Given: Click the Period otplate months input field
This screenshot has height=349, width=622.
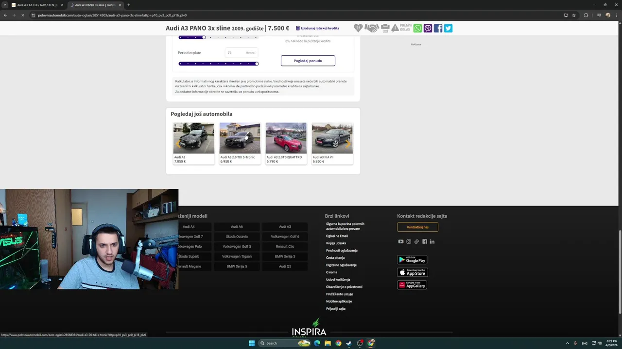Looking at the screenshot, I should (x=241, y=53).
